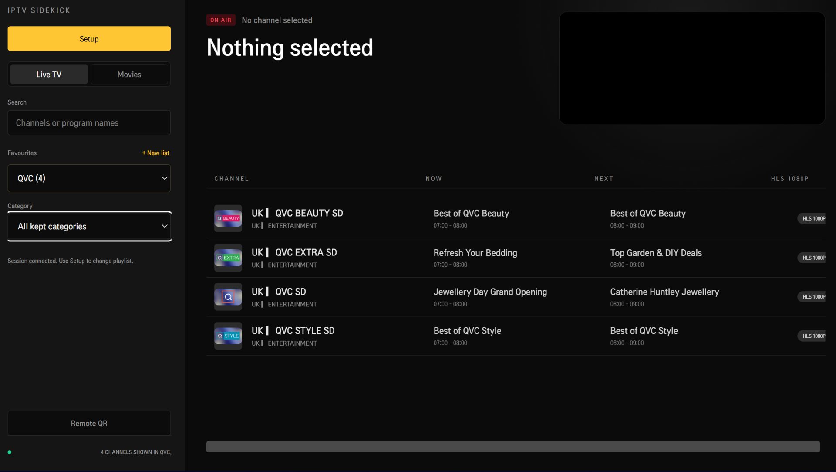Click the QVC Extra channel logo
This screenshot has height=472, width=836.
pos(228,258)
